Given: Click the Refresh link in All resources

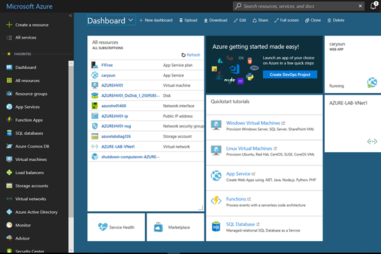Looking at the screenshot, I should click(x=194, y=55).
